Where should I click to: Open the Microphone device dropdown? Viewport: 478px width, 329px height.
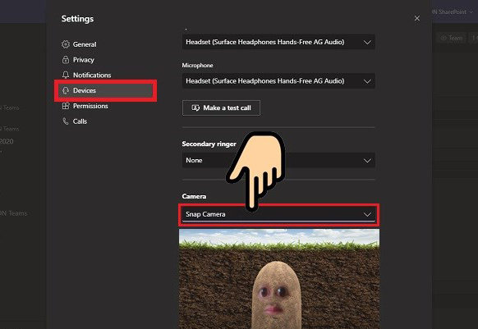point(278,81)
